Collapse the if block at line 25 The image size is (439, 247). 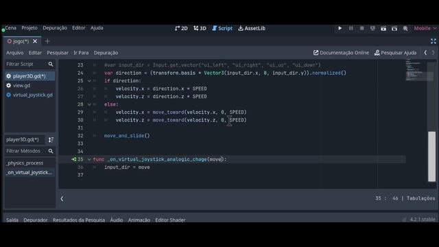coord(89,81)
